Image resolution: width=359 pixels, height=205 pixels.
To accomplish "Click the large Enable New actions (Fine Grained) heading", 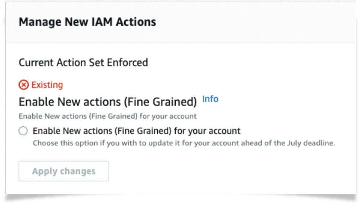I will click(x=108, y=102).
